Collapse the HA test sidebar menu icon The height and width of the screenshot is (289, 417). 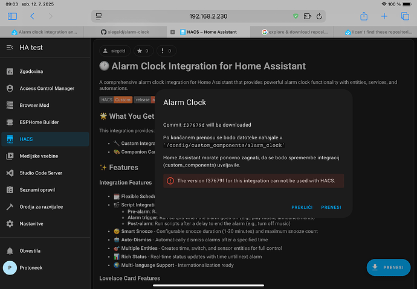(x=10, y=48)
